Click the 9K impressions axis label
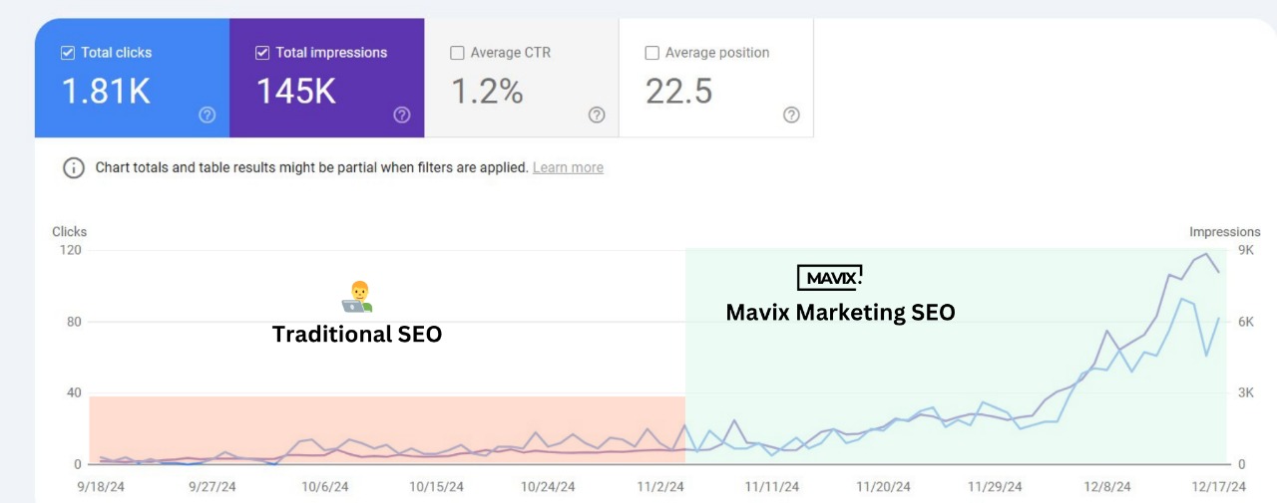 tap(1246, 250)
